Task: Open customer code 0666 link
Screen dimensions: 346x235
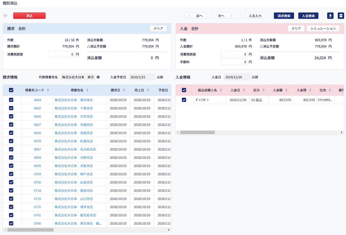Action: (37, 116)
